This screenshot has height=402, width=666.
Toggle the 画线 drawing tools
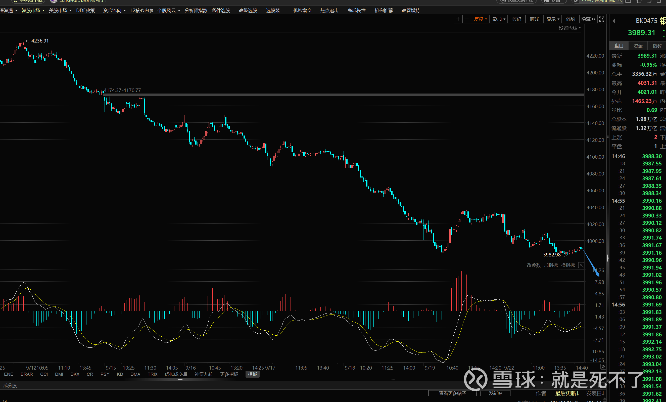(x=534, y=19)
